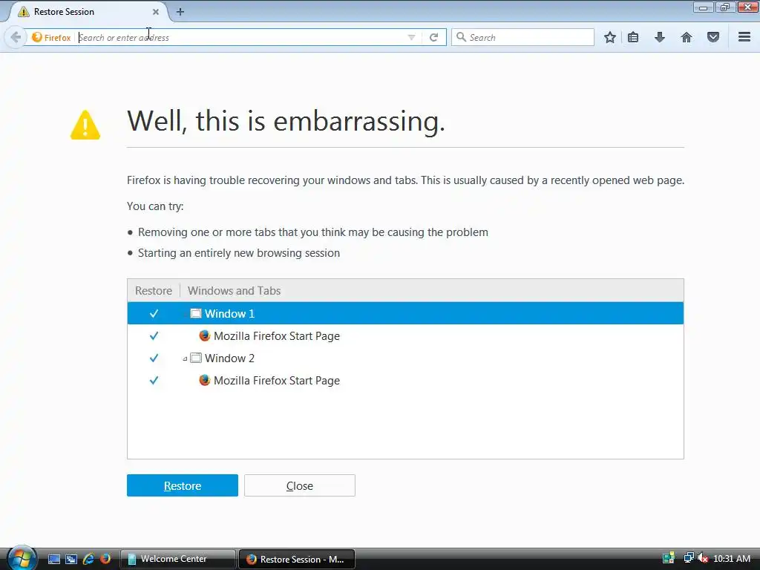Launch Internet Explorer from quick launch
This screenshot has height=570, width=760.
88,559
